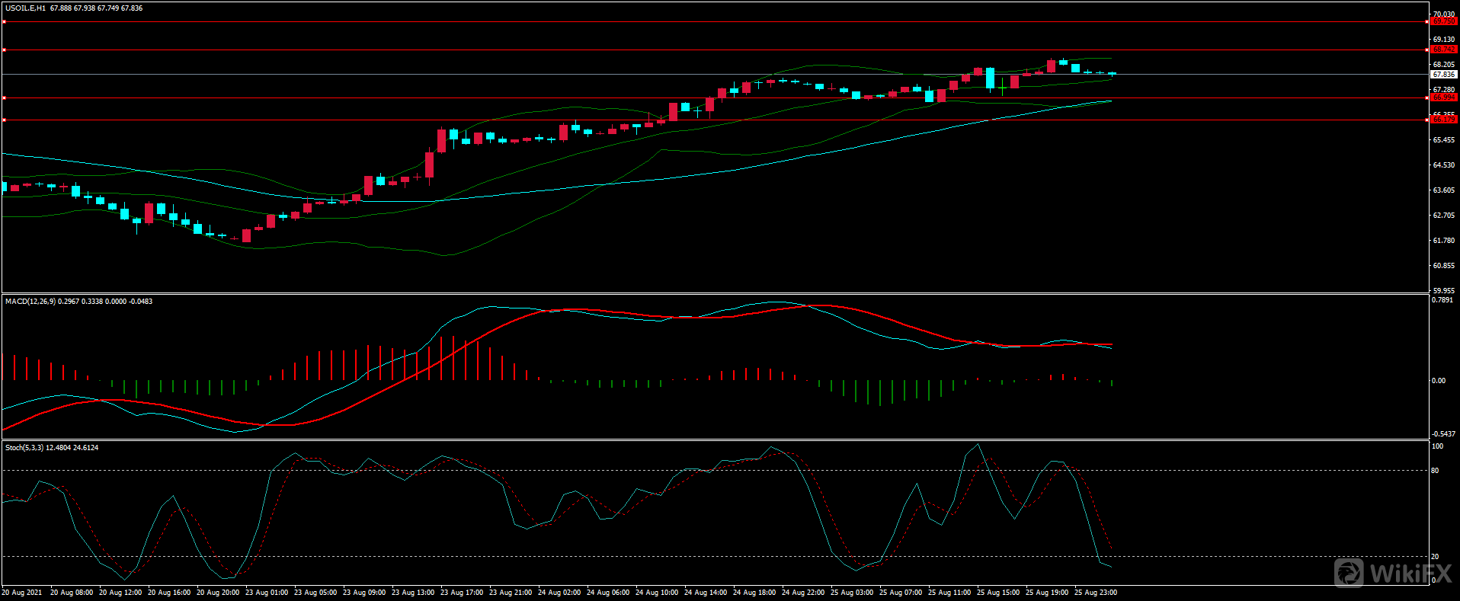Click left handle of 66.994 horizontal line
Viewport: 1460px width, 601px height.
[4, 98]
